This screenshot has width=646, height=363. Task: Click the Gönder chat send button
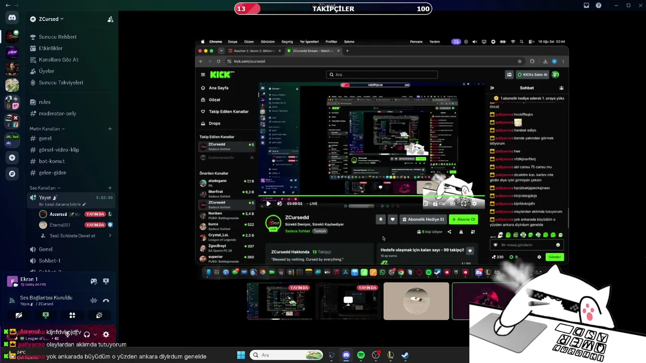tap(555, 257)
